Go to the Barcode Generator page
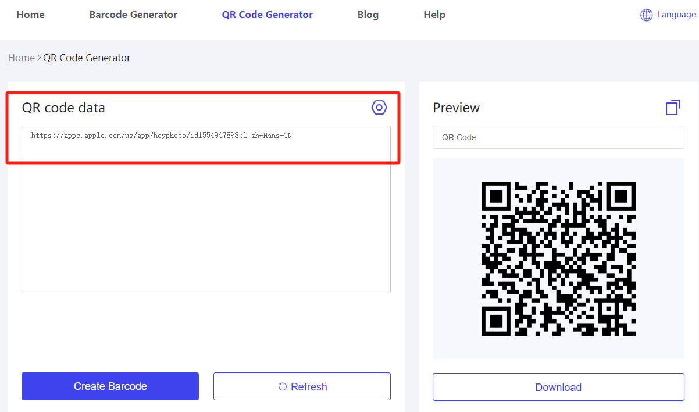The height and width of the screenshot is (412, 699). pyautogui.click(x=133, y=15)
